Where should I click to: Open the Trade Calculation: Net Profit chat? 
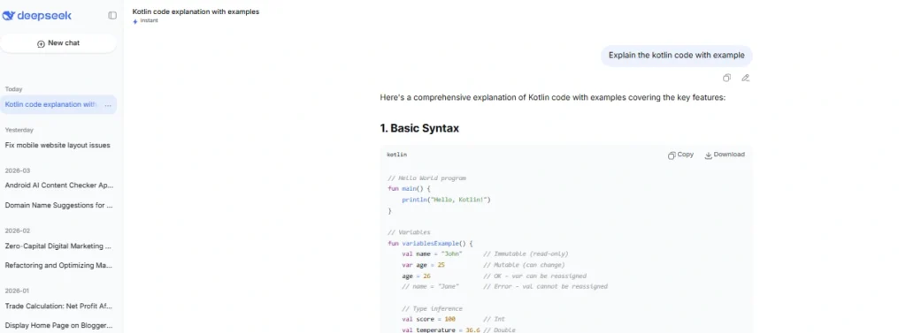[58, 306]
